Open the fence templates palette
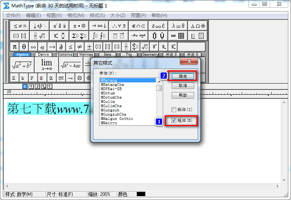This screenshot has width=291, height=200. coord(20,36)
